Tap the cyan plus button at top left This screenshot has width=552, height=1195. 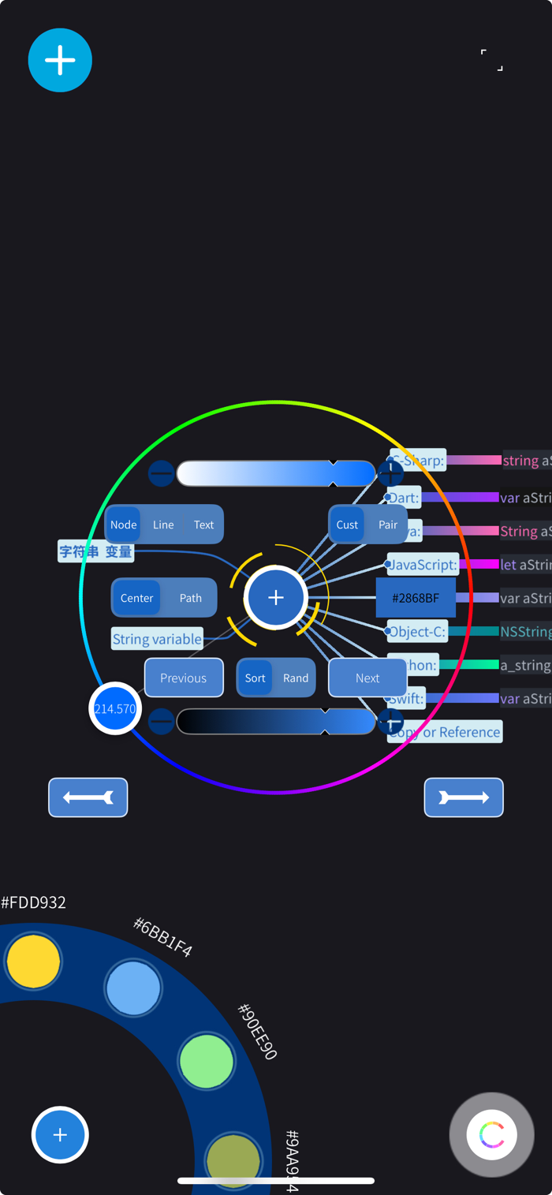[60, 60]
